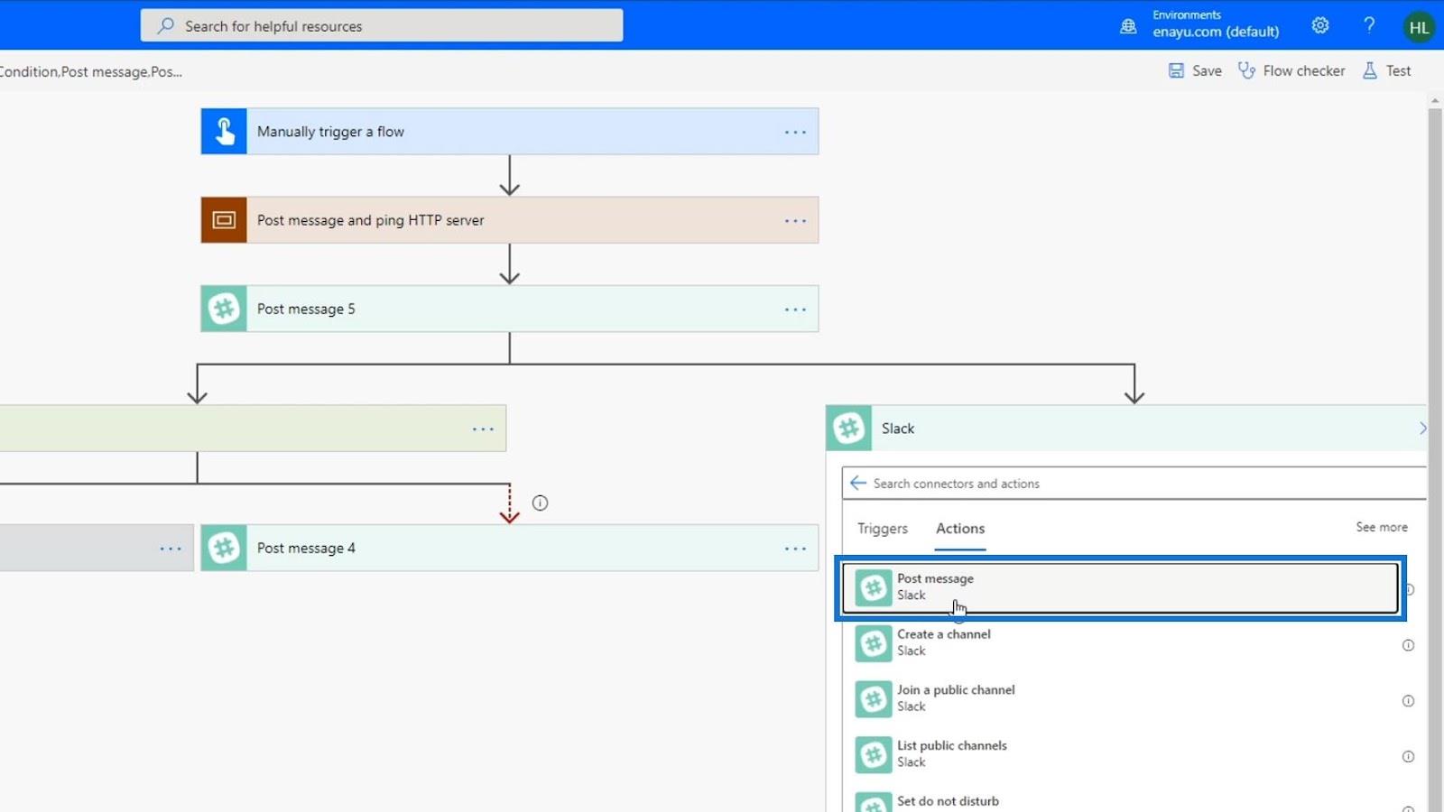The image size is (1444, 812).
Task: Open Post message and ping HTTP server title
Action: coord(371,220)
